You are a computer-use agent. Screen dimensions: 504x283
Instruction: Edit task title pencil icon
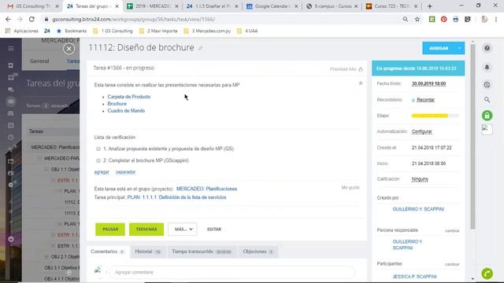click(200, 48)
